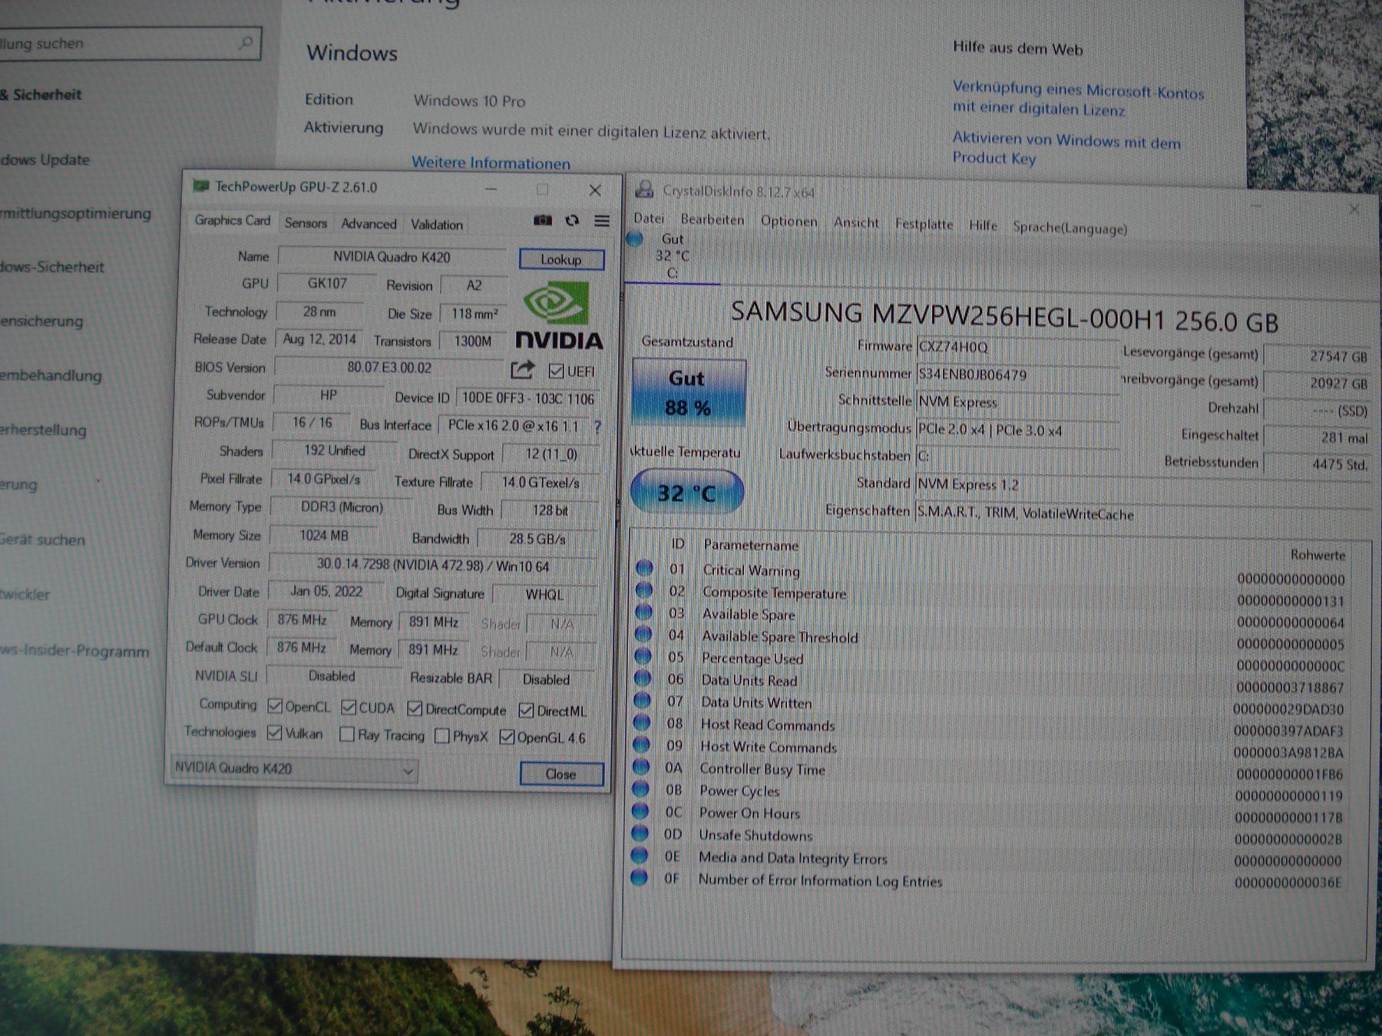Click the Firmware field CXZ74H0Q
1382x1036 pixels.
click(1017, 347)
